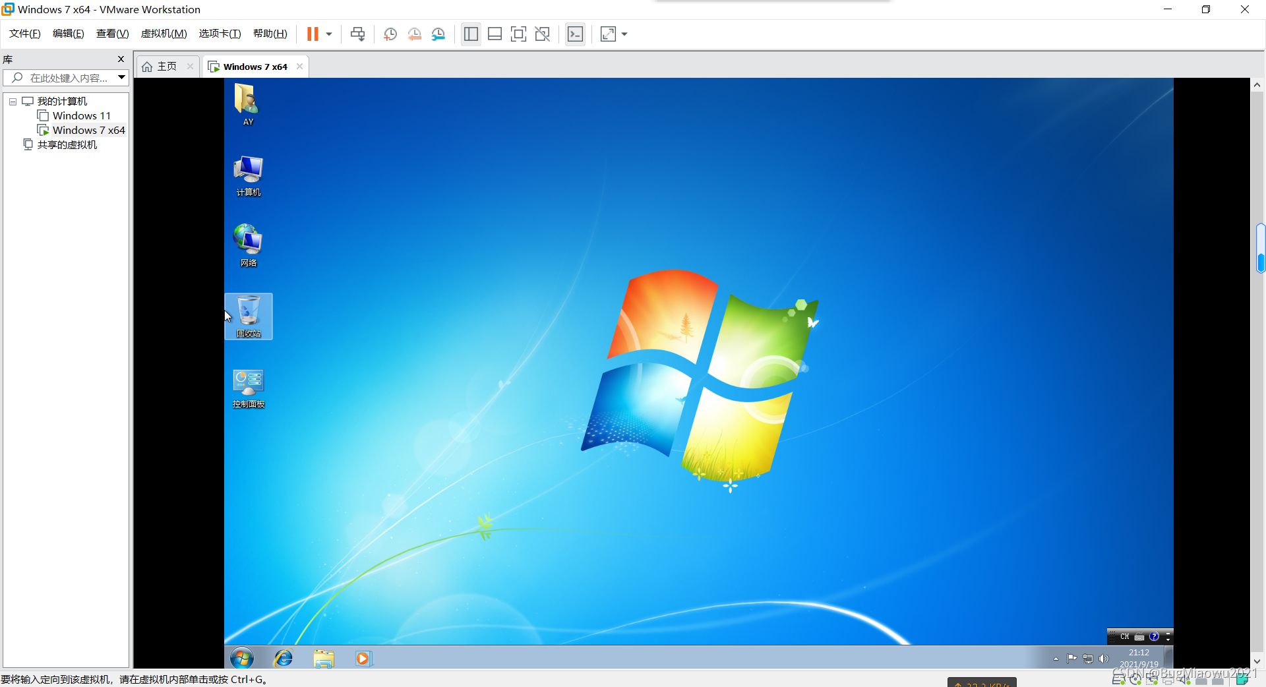This screenshot has height=687, width=1266.
Task: Toggle Unity mode
Action: [542, 34]
